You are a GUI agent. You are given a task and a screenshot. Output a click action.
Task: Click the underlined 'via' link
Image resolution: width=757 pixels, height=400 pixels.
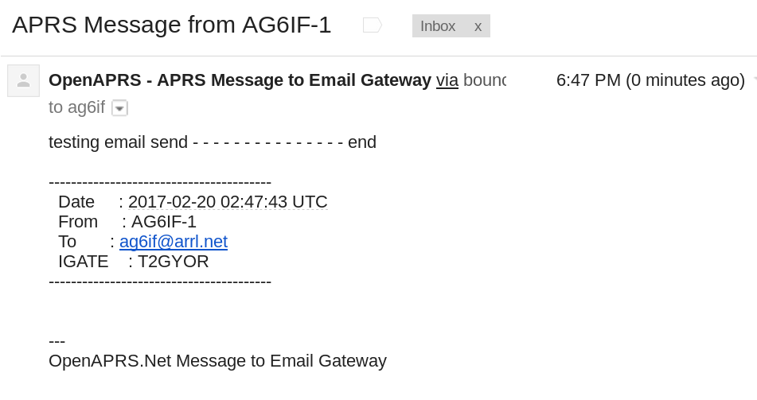coord(447,80)
